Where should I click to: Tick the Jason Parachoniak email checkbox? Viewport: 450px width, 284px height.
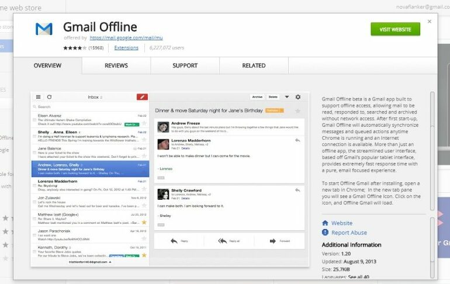point(34,235)
